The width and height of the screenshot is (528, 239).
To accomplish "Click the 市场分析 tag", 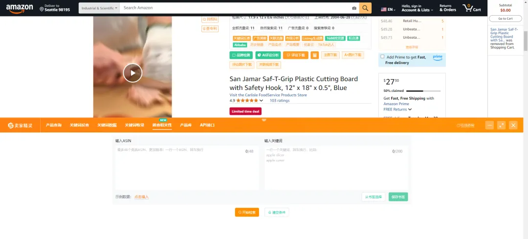I will 292,39.
